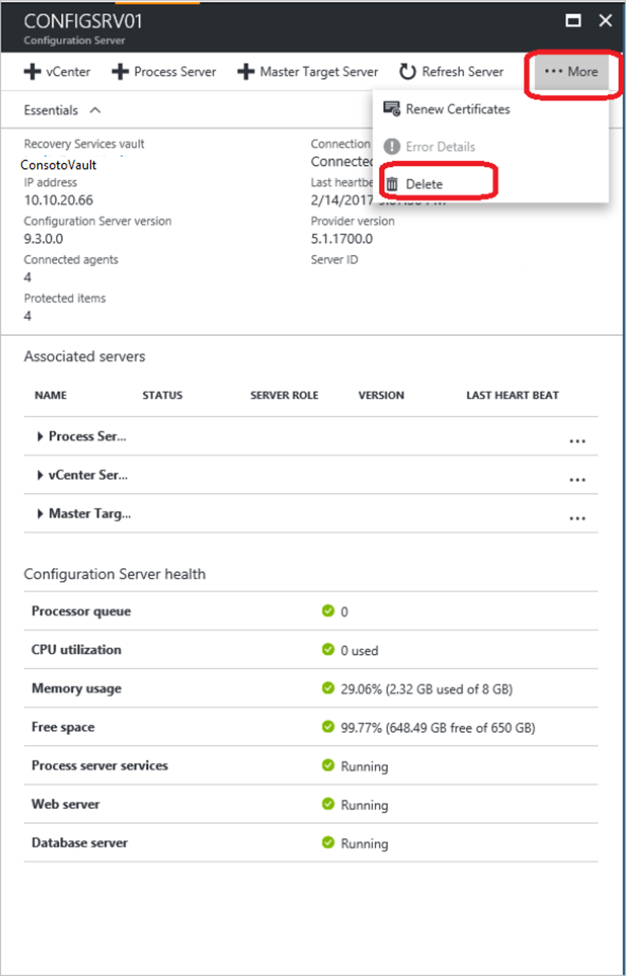Open ellipsis options for Process Server row
Screen dimensions: 626x976
point(577,441)
